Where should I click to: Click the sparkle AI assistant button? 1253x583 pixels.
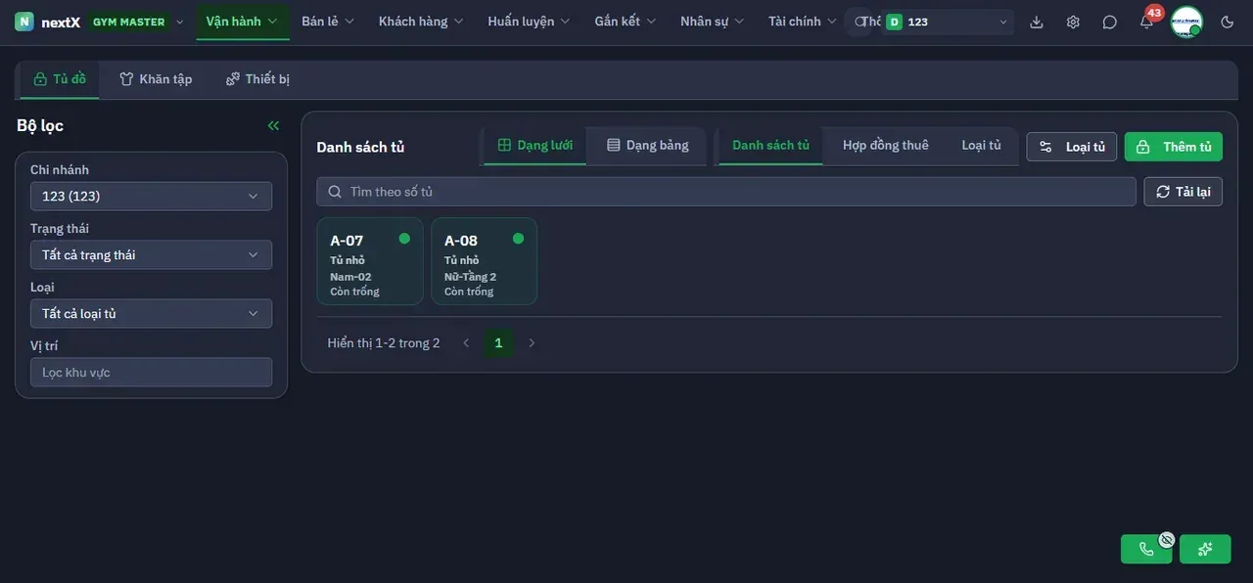point(1205,549)
